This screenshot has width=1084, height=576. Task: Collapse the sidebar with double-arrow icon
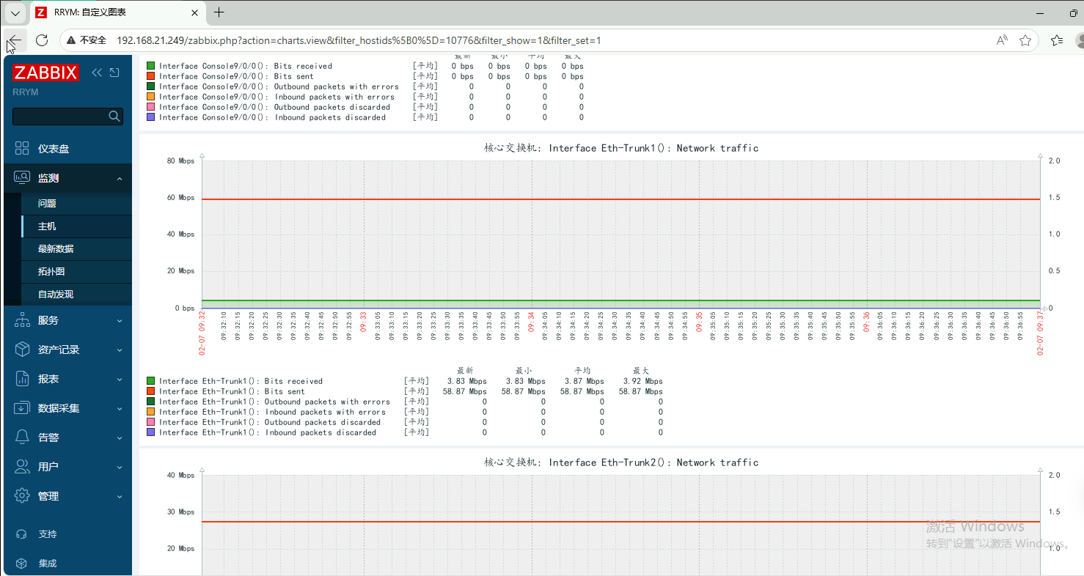click(97, 73)
